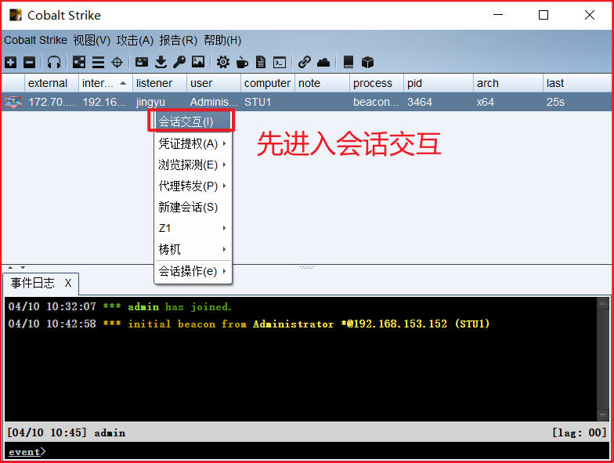
Task: Open scripted web delivery terminal icon
Action: click(280, 62)
